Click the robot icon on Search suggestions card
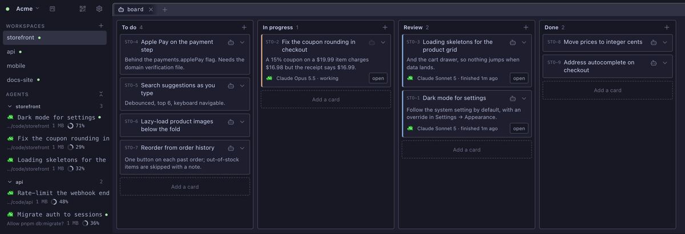Image resolution: width=685 pixels, height=234 pixels. (x=231, y=85)
